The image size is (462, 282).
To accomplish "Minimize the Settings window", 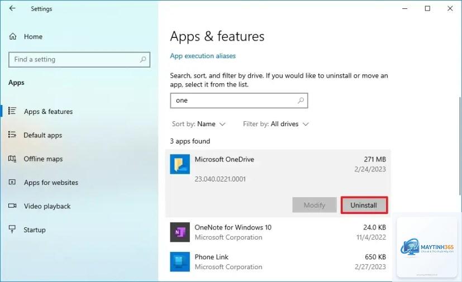I will click(405, 8).
